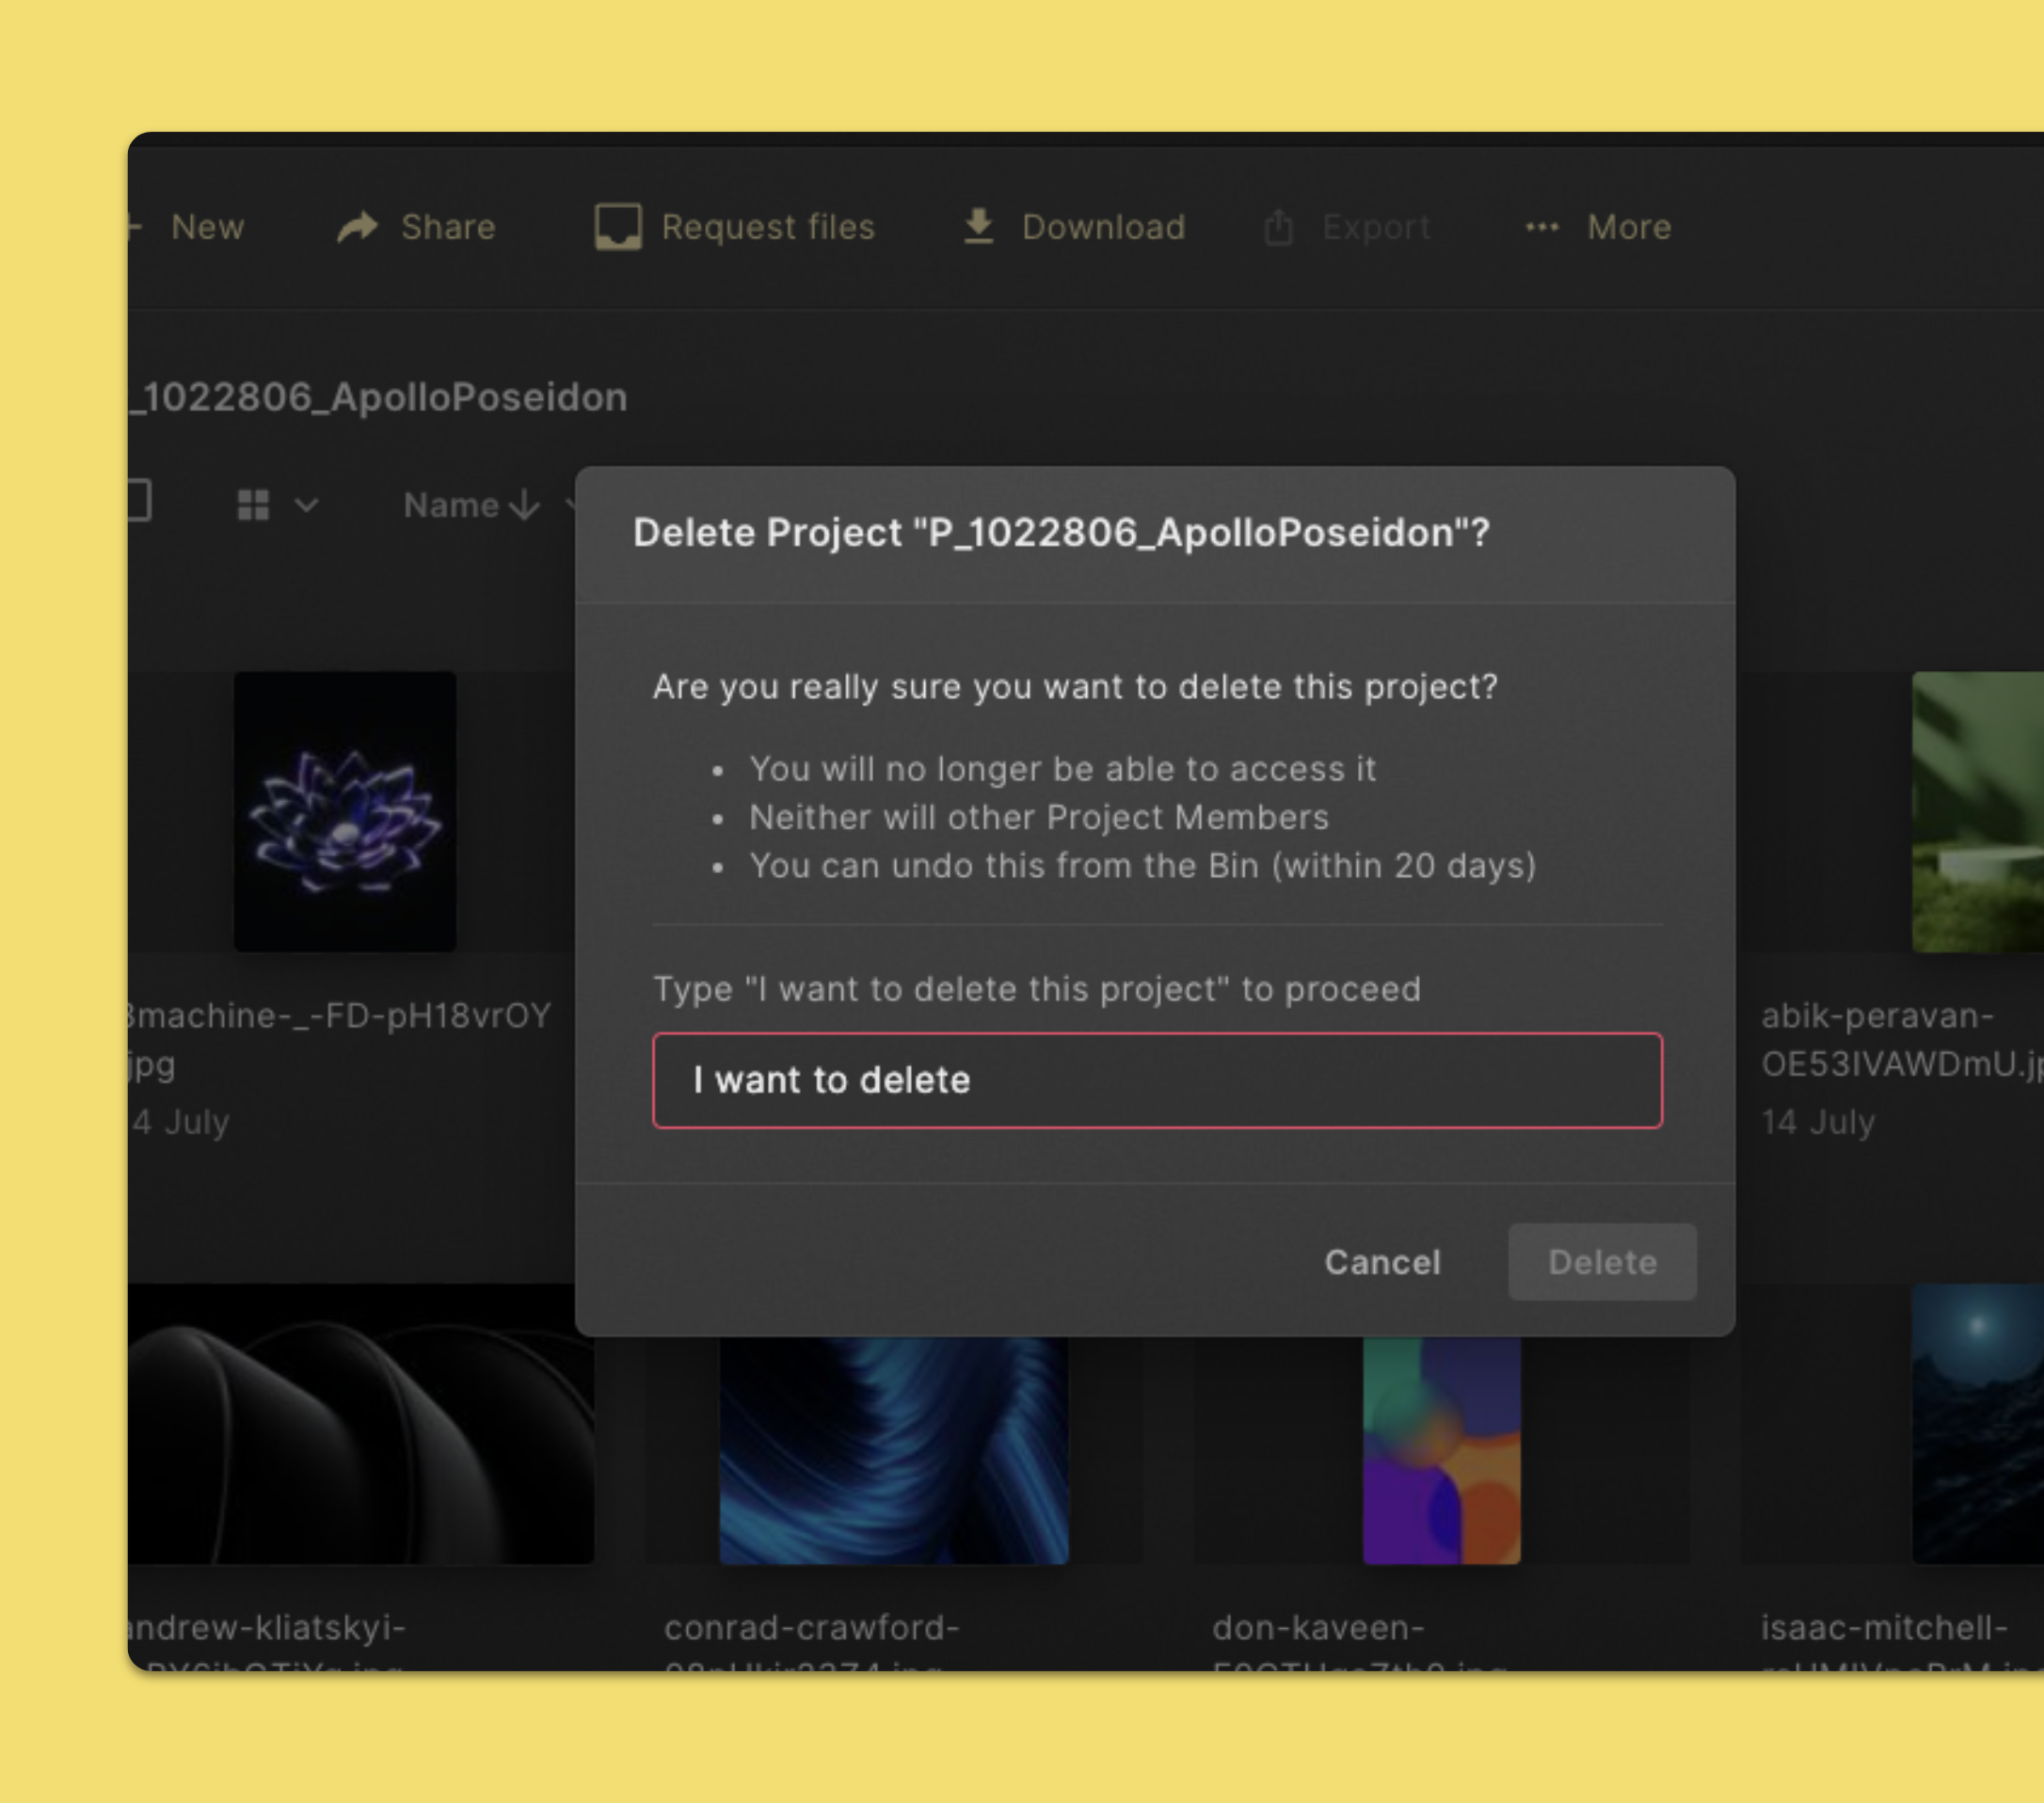Select the andrew-kliatskyi dark thumbnail
The width and height of the screenshot is (2044, 1803).
point(361,1424)
